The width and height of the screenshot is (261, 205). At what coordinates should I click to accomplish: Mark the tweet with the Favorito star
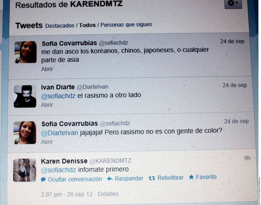(191, 177)
